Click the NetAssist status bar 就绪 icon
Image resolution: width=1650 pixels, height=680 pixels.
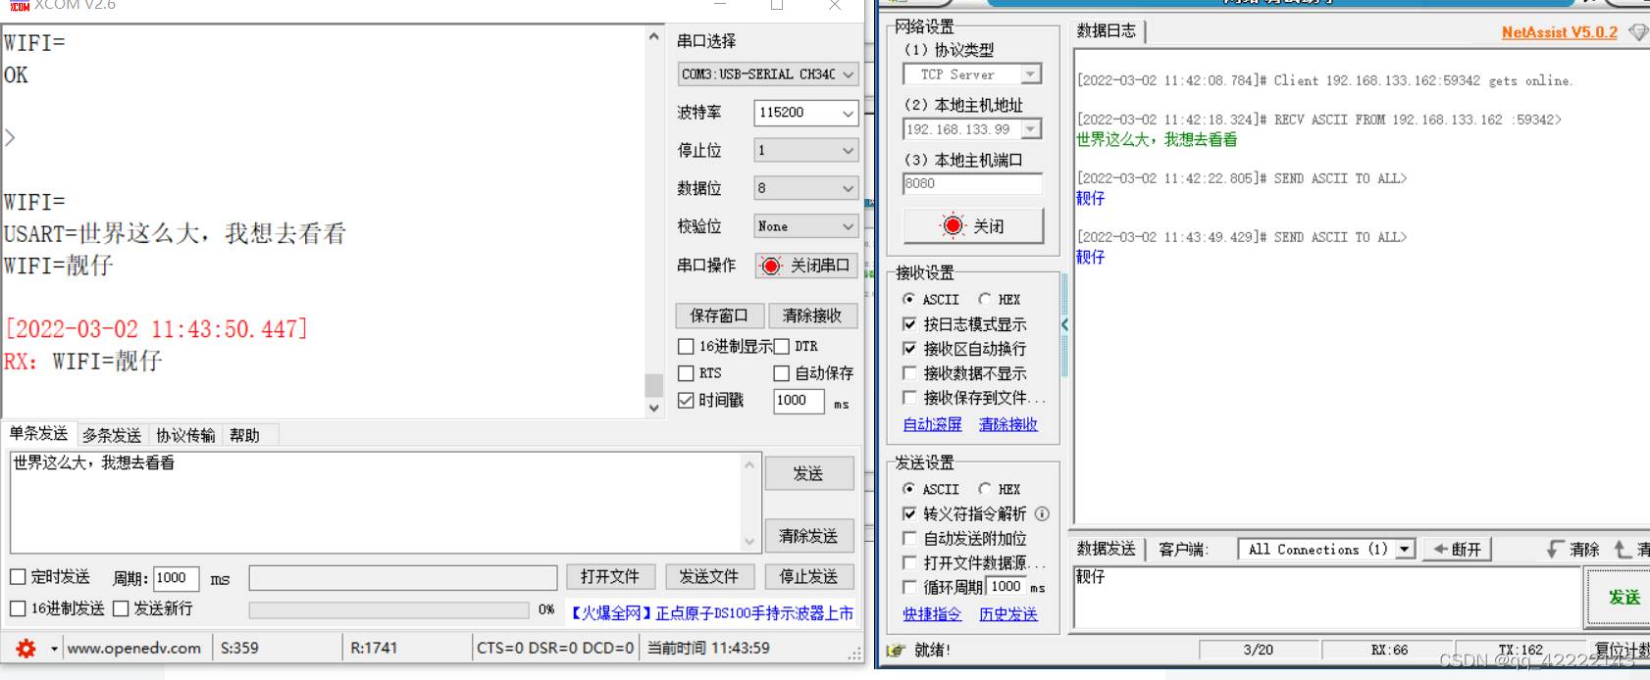tap(896, 650)
